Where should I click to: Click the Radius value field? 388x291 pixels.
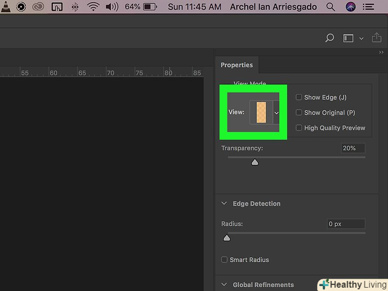[x=346, y=224]
